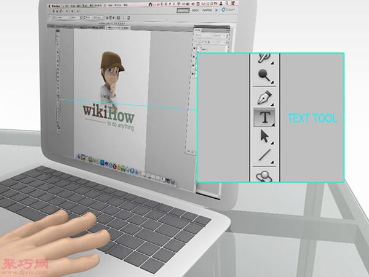The image size is (369, 277).
Task: Select the active document tab
Action: [117, 28]
